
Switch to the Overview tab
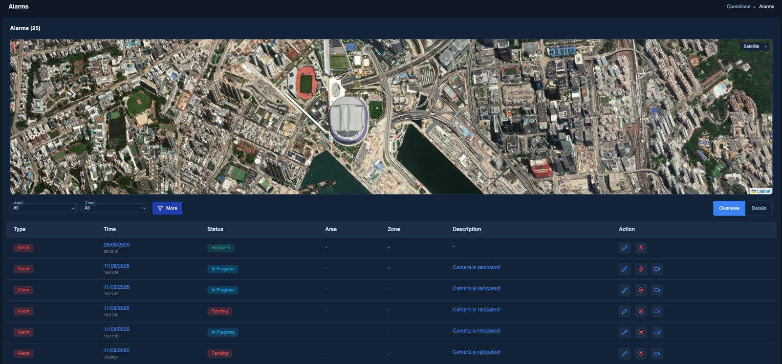tap(729, 208)
